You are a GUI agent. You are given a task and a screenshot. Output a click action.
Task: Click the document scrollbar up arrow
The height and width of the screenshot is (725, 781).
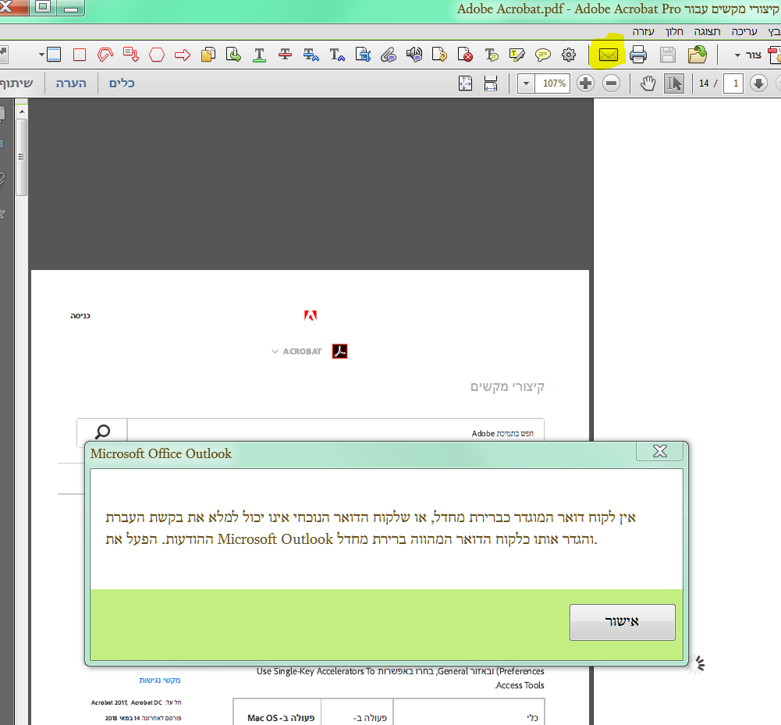point(21,111)
